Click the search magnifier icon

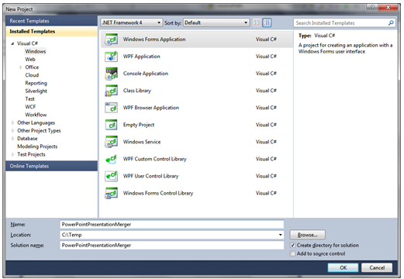coord(391,23)
